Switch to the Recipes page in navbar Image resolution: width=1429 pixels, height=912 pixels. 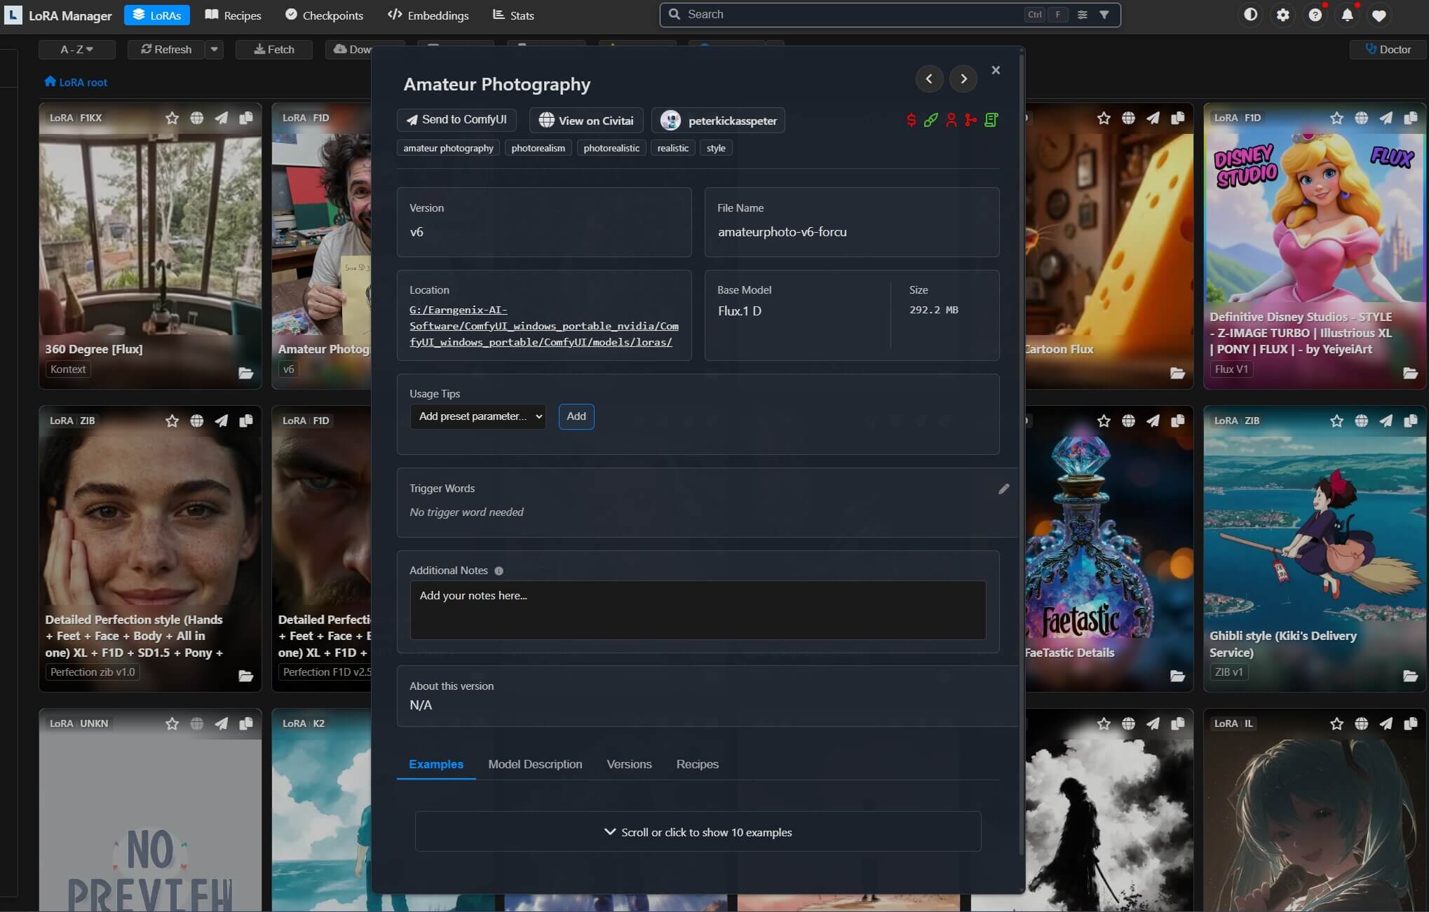tap(233, 15)
